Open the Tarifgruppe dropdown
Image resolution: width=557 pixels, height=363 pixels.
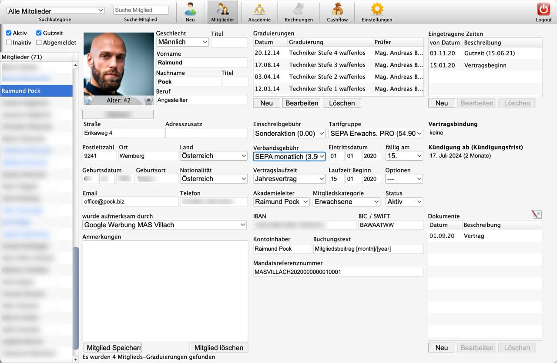[x=376, y=133]
